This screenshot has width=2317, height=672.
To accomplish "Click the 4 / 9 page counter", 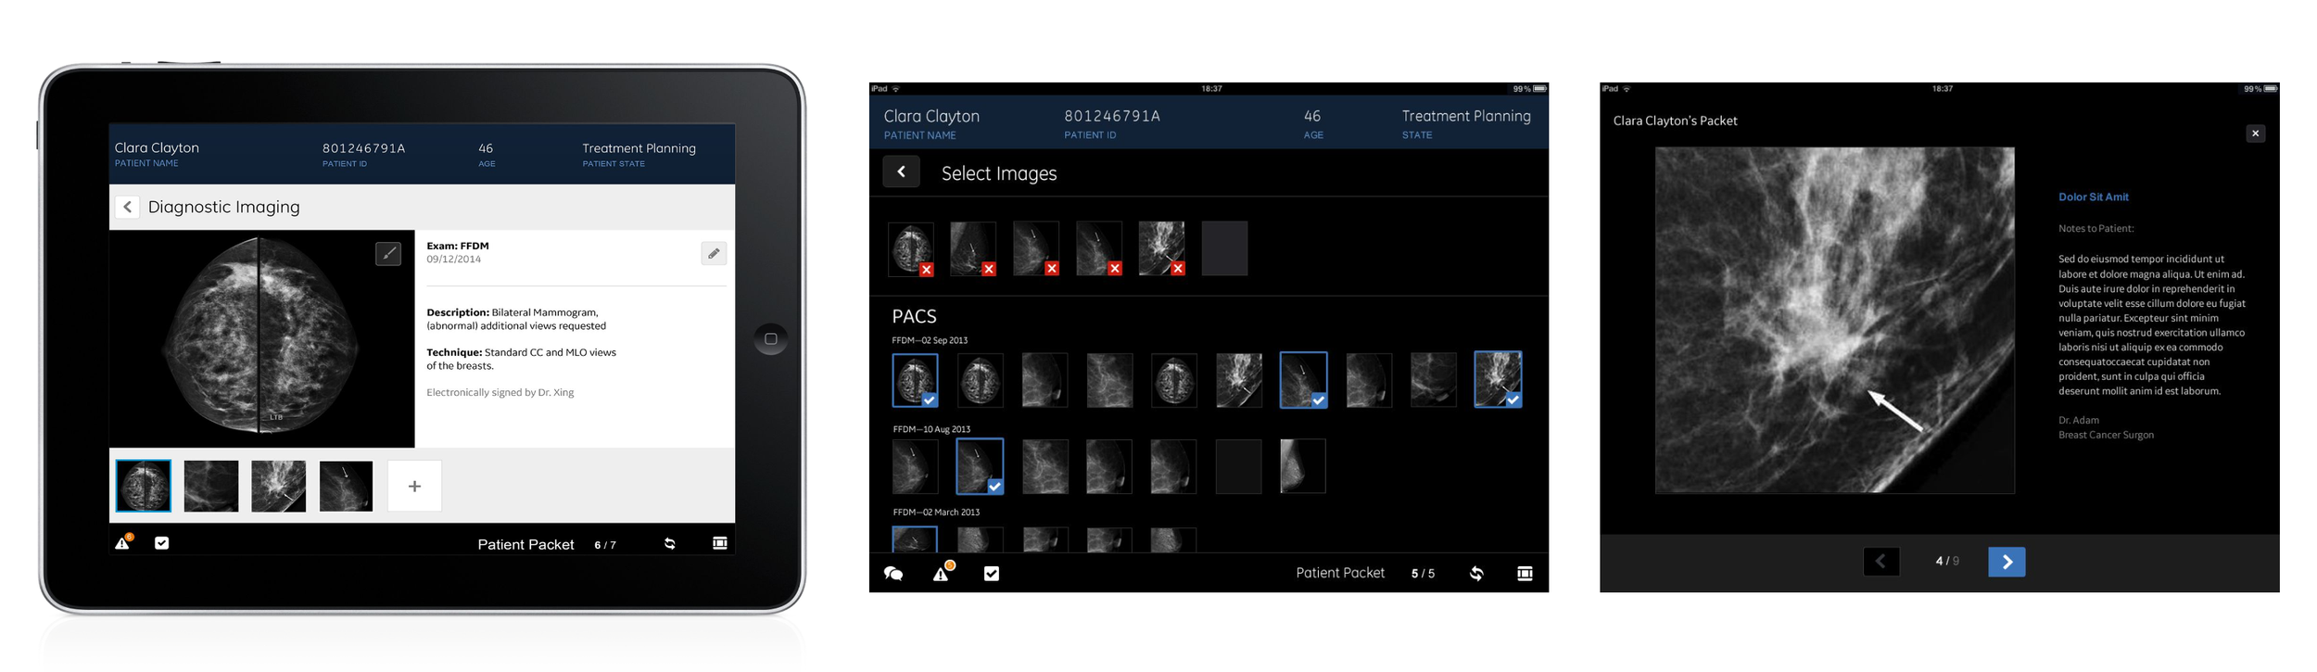I will 1947,561.
